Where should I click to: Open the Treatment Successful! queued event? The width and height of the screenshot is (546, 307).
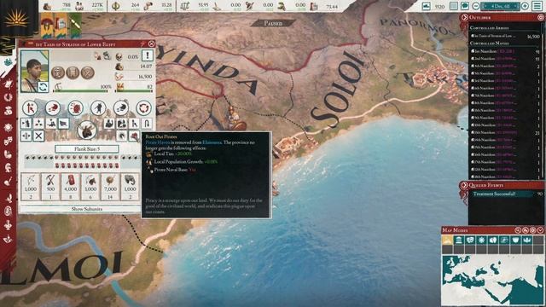pos(507,194)
